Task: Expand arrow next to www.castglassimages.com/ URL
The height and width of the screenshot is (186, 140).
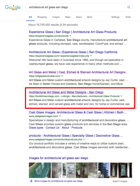Action: pos(60,116)
